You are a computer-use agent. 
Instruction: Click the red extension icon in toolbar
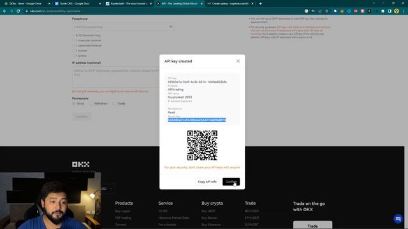[x=363, y=11]
